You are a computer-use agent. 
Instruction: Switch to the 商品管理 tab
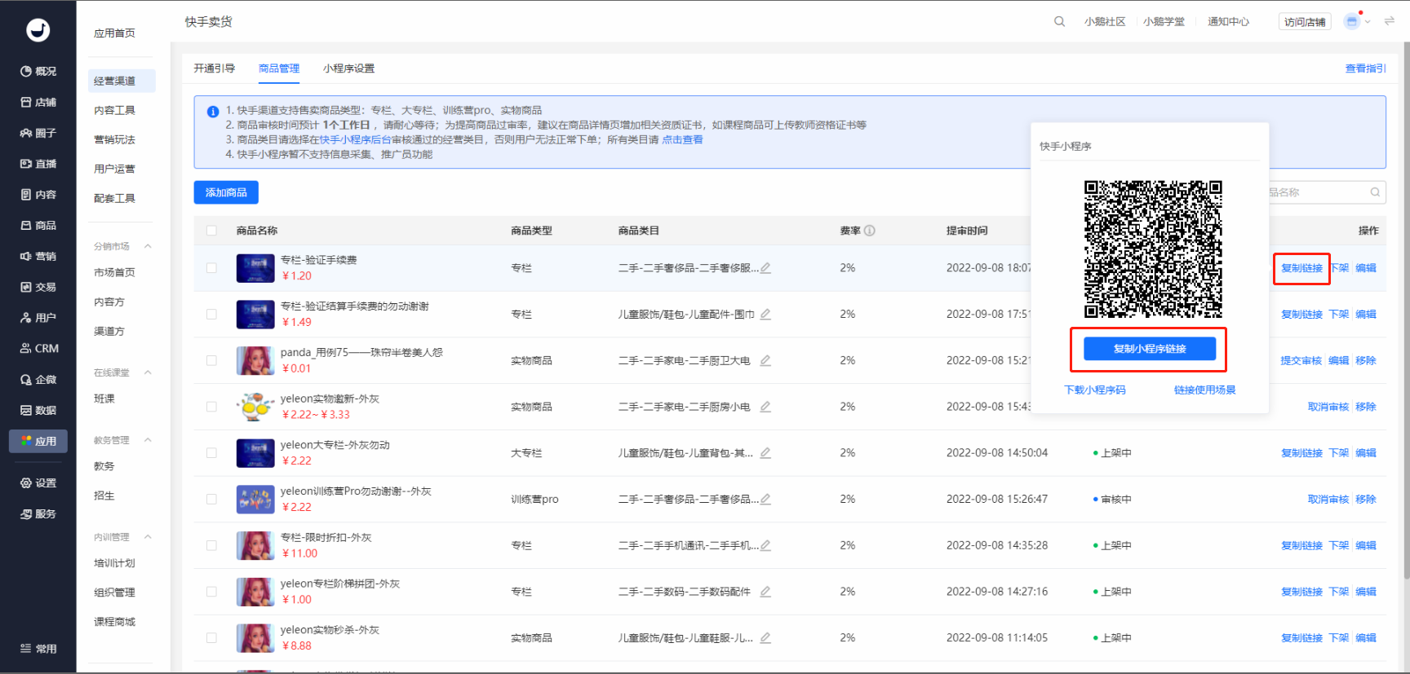pos(279,68)
